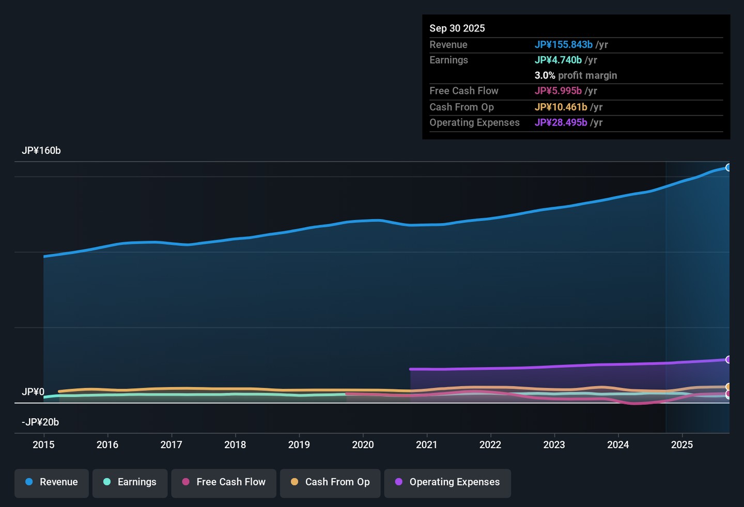Select the Cash From Op endpoint marker
This screenshot has width=744, height=507.
click(x=729, y=387)
